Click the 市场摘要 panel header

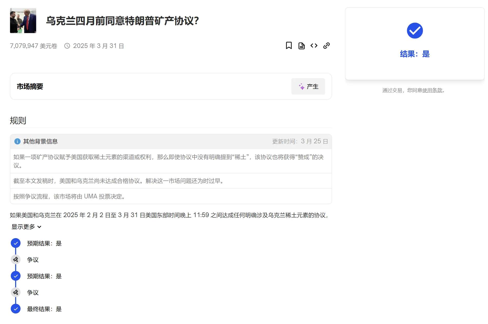[30, 86]
